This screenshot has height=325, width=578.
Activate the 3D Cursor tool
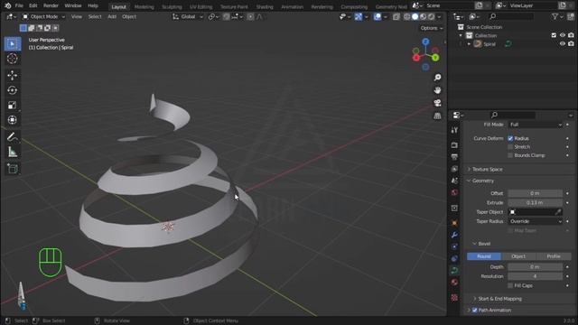point(12,59)
